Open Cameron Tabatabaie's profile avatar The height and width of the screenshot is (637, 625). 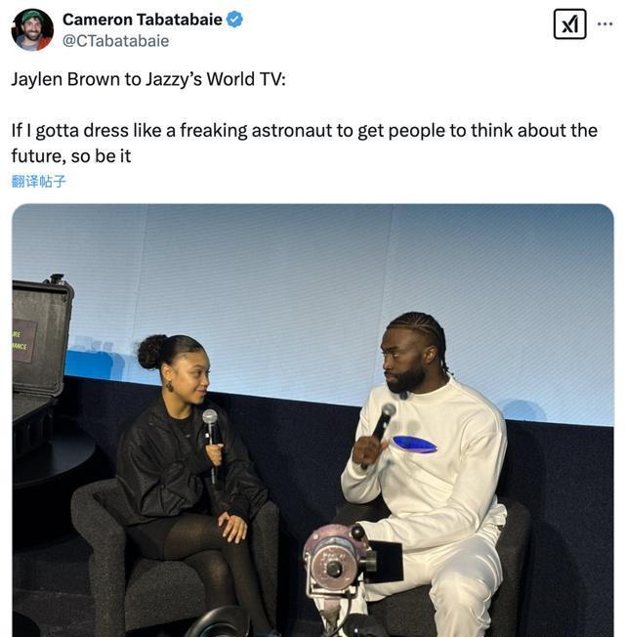coord(32,29)
